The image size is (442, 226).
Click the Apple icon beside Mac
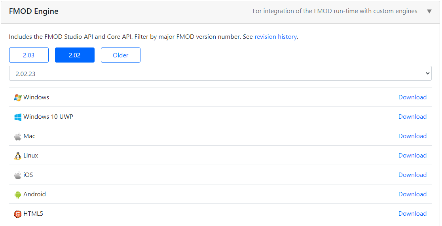coord(18,137)
